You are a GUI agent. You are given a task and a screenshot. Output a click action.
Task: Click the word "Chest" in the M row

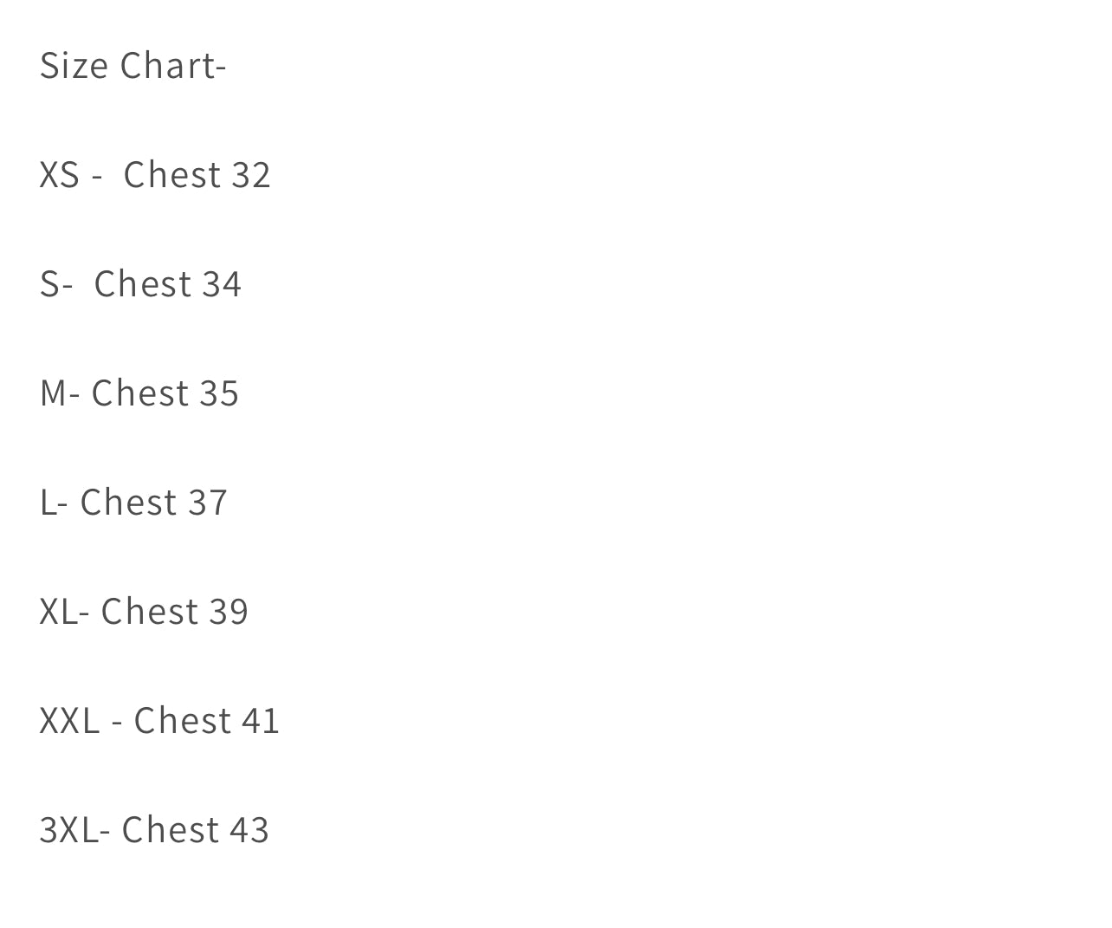point(140,393)
